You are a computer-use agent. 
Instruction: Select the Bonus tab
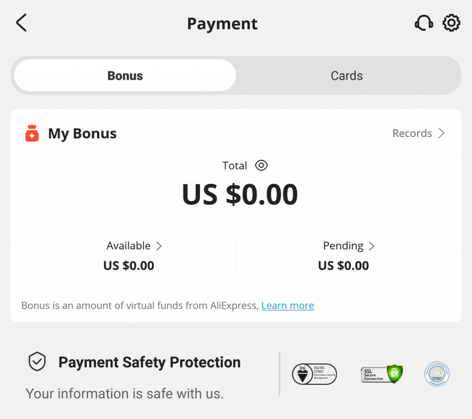click(125, 76)
